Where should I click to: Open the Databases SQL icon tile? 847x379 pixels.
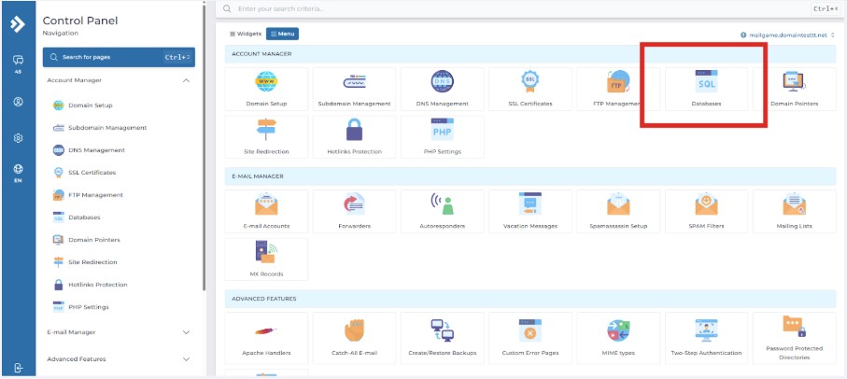coord(705,83)
